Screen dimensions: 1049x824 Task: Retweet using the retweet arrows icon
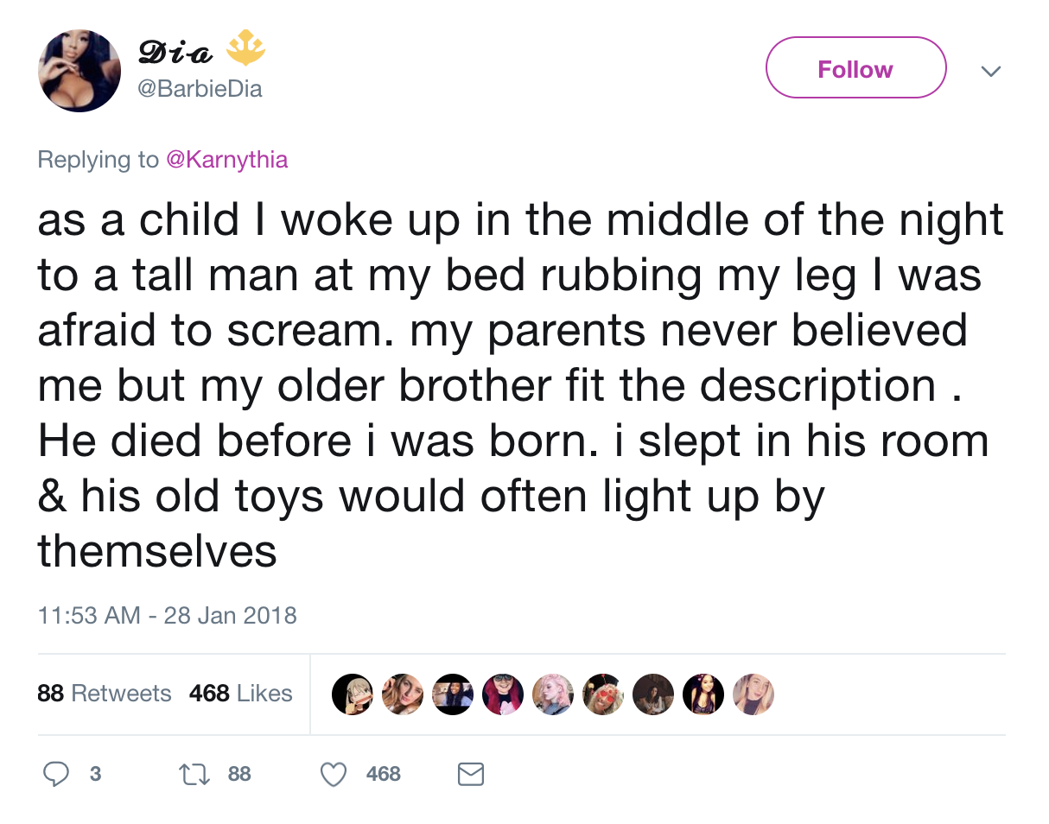pyautogui.click(x=194, y=774)
